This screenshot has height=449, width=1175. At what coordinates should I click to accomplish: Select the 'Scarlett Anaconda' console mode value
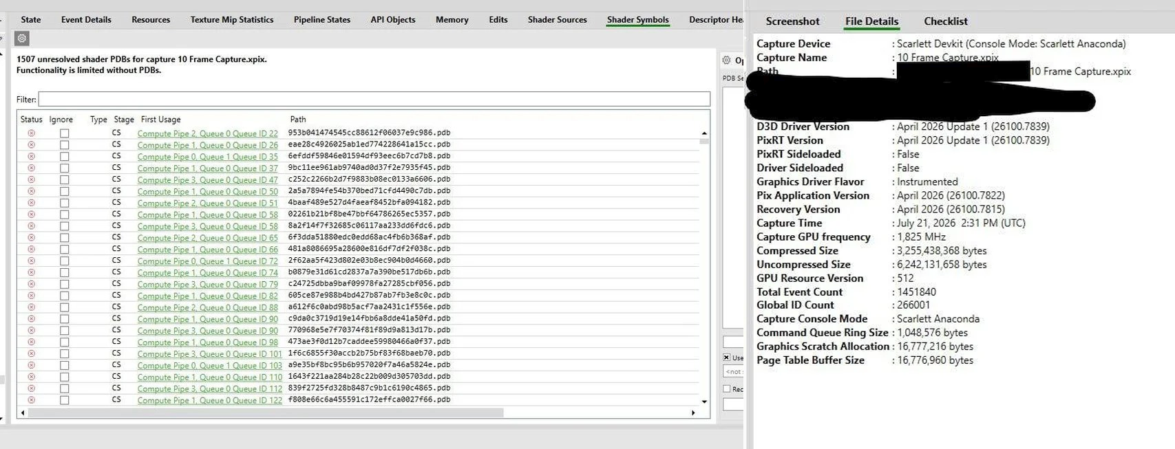coord(938,319)
